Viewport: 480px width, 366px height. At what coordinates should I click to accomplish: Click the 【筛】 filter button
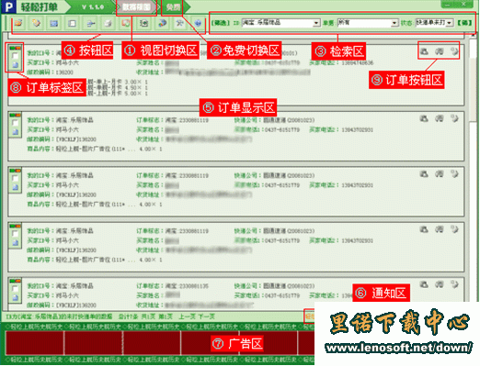(465, 23)
